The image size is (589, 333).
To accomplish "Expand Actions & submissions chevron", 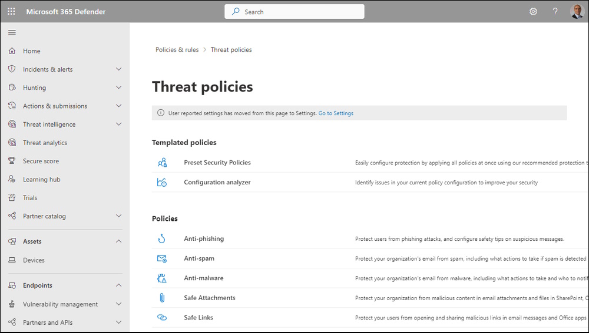I will [x=119, y=106].
